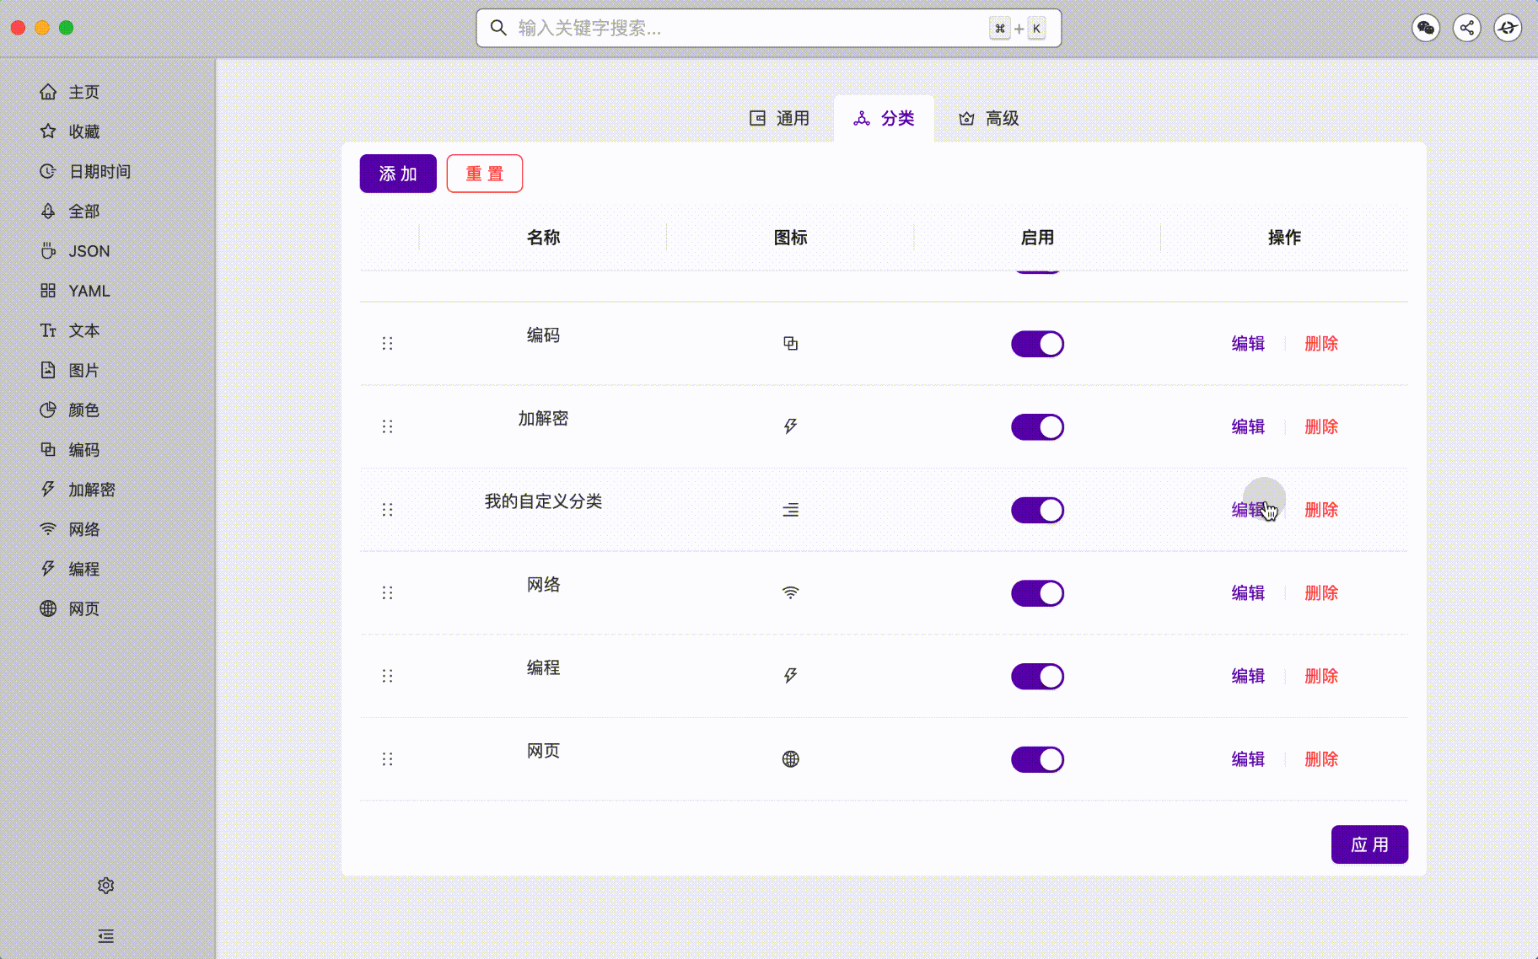
Task: Edit the 网页 category
Action: (x=1248, y=759)
